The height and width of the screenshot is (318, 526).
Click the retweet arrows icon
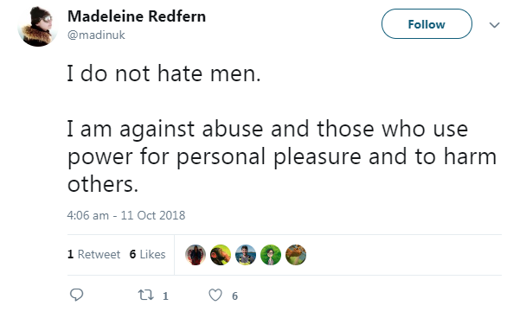146,296
